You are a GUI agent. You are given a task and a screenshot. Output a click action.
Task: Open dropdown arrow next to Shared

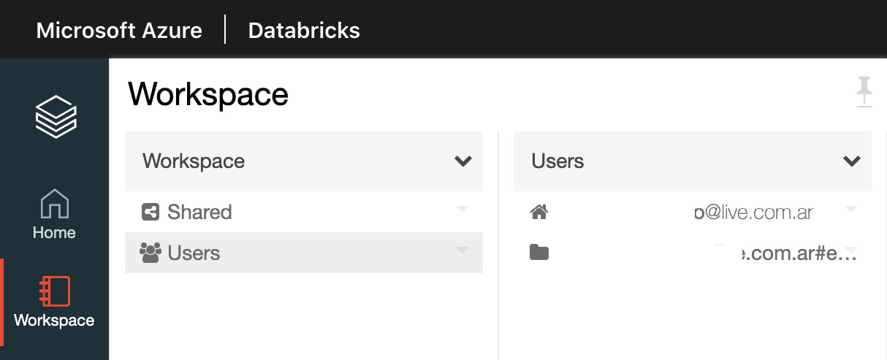click(462, 210)
